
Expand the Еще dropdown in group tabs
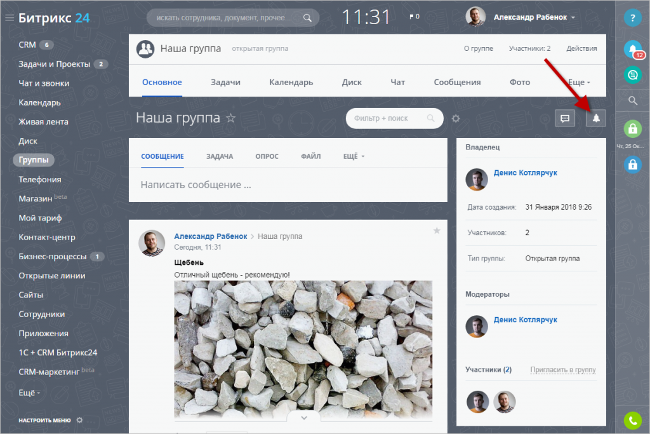coord(579,82)
